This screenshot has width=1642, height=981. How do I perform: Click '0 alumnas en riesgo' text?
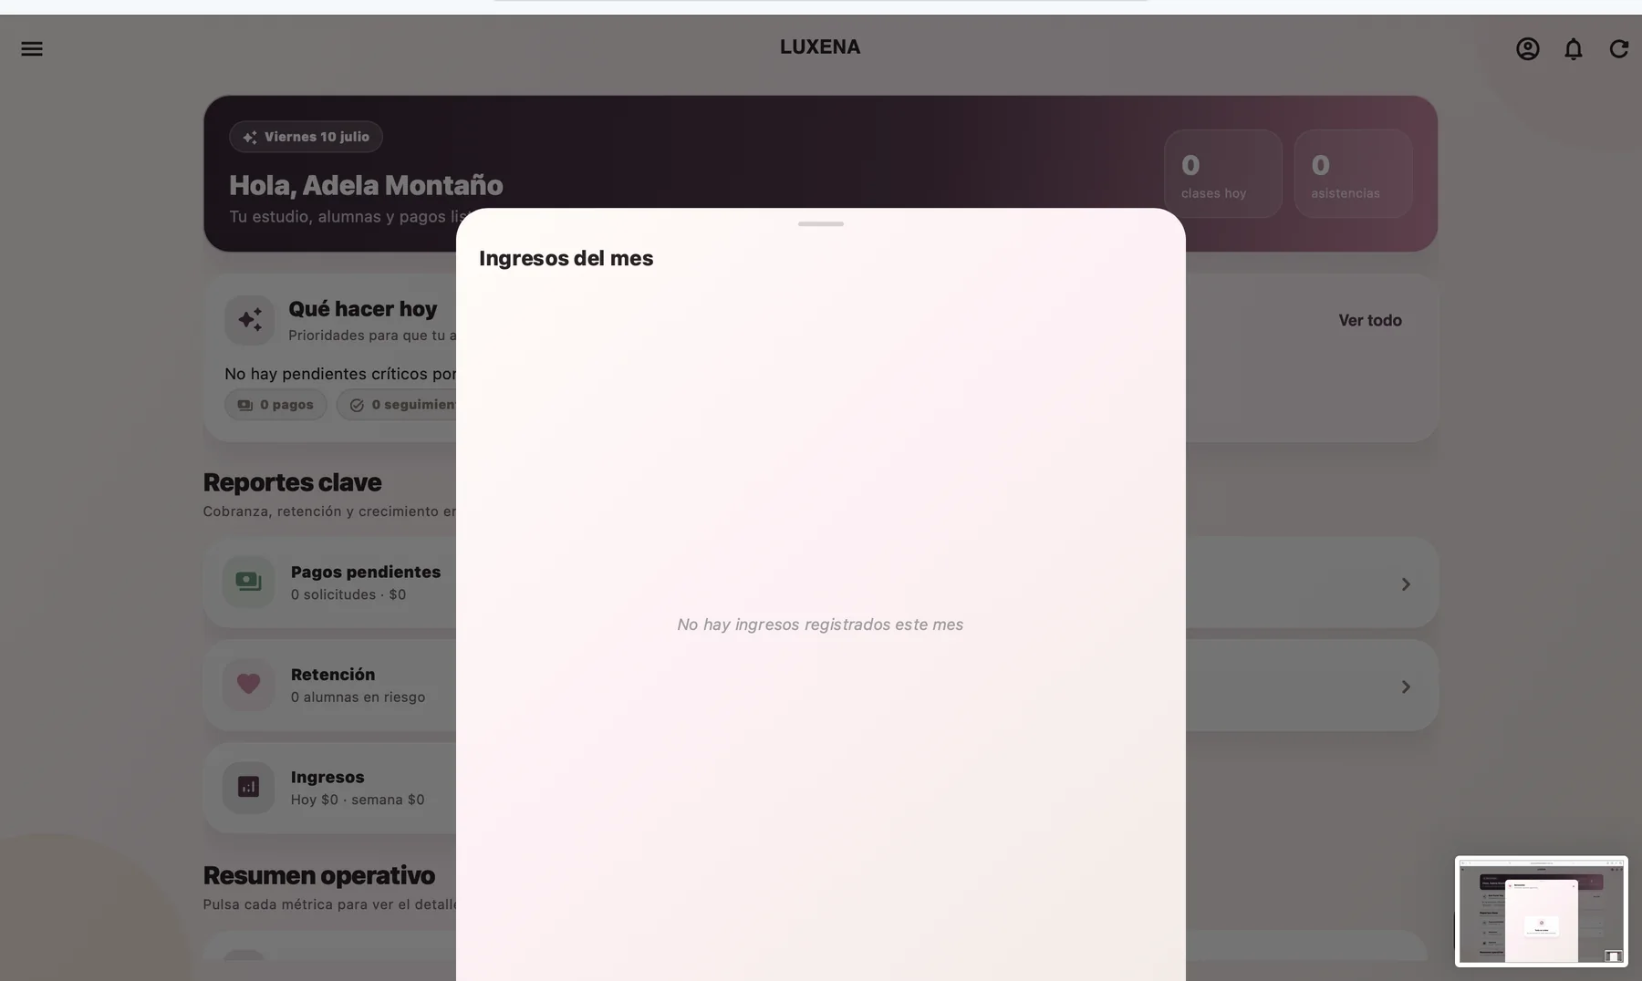(x=358, y=697)
